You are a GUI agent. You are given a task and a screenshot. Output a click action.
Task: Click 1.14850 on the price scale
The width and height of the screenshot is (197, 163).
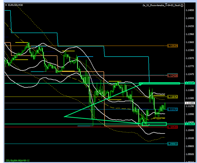190,10
